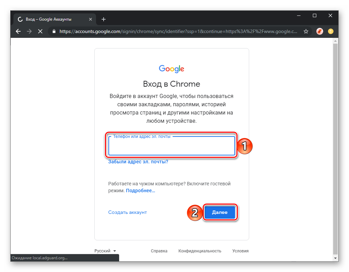The image size is (349, 272).
Task: Open 'Забыли адрес эл. почты?' link
Action: [x=138, y=162]
